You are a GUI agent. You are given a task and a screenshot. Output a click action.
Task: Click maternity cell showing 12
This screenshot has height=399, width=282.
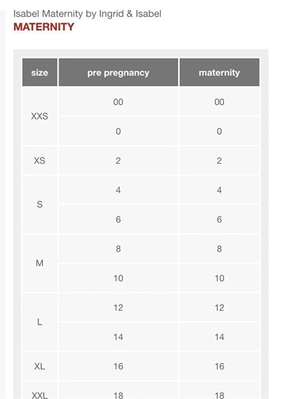(x=219, y=307)
